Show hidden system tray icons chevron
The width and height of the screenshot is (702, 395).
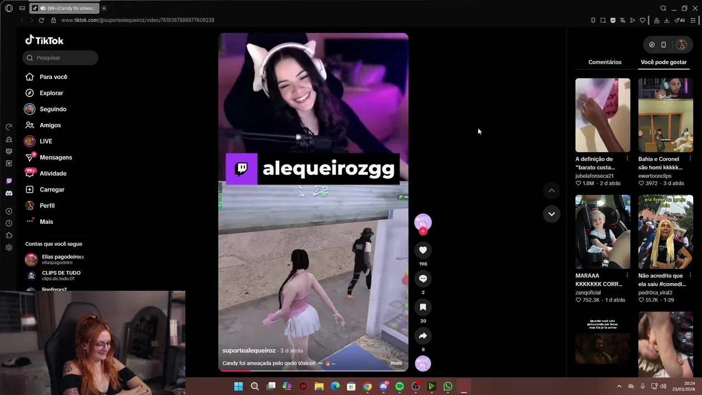619,386
